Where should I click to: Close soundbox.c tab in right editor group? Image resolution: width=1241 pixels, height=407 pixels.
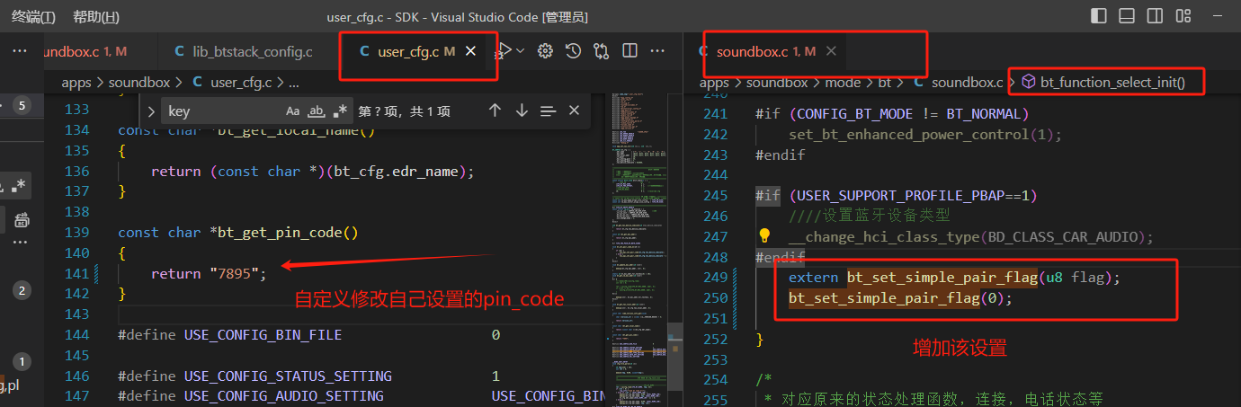[x=831, y=51]
